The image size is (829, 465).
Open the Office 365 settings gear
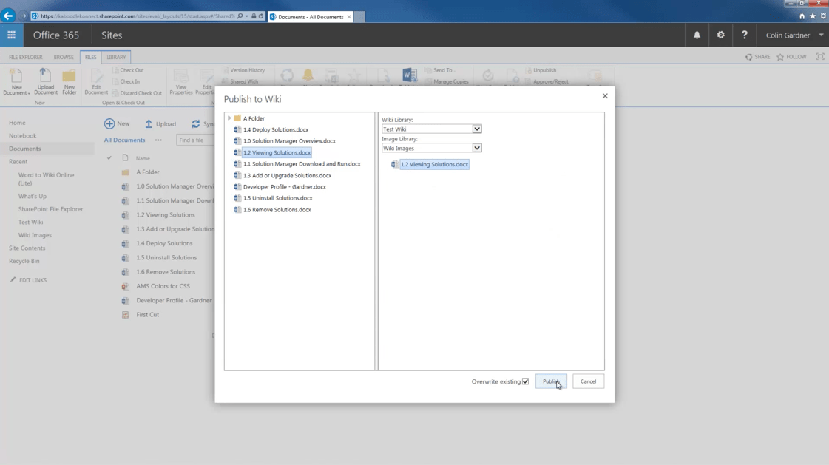pos(720,35)
